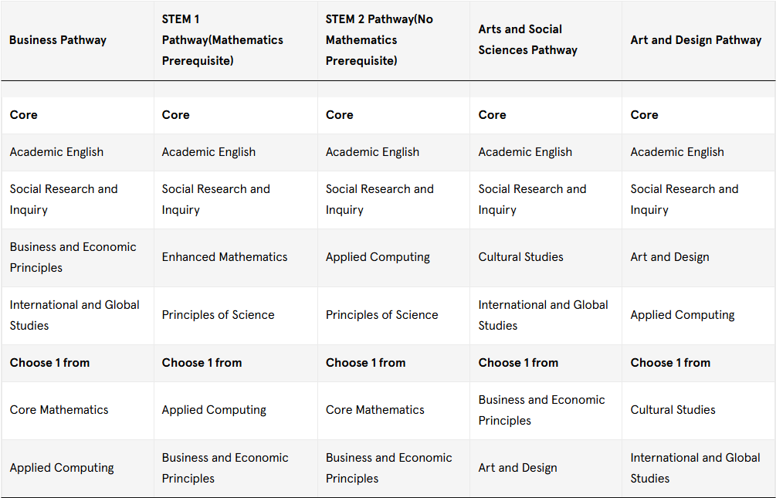Image resolution: width=776 pixels, height=498 pixels.
Task: Click the Enhanced Mathematics cell
Action: tap(225, 257)
